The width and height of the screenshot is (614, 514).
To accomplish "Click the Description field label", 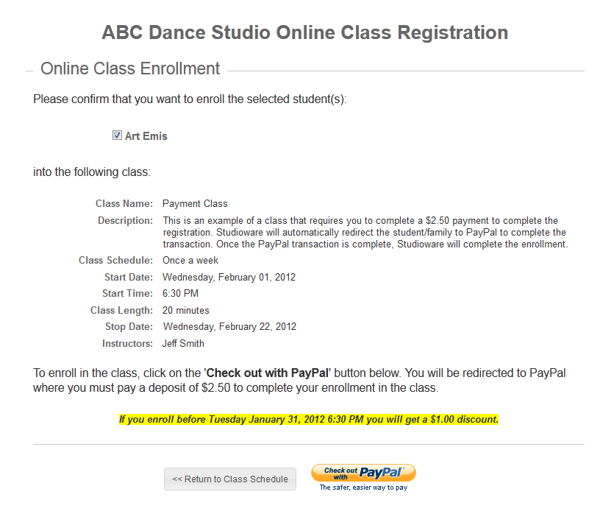I will pos(125,221).
